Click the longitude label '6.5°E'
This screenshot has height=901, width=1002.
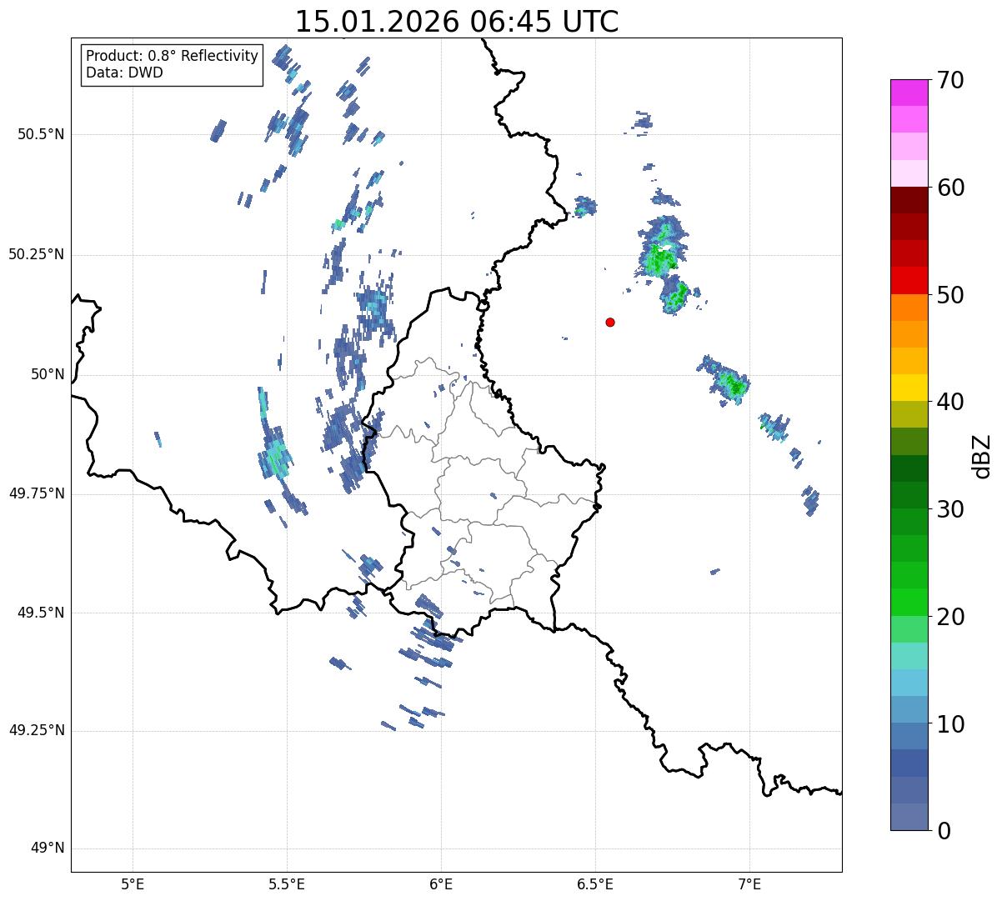[x=595, y=885]
